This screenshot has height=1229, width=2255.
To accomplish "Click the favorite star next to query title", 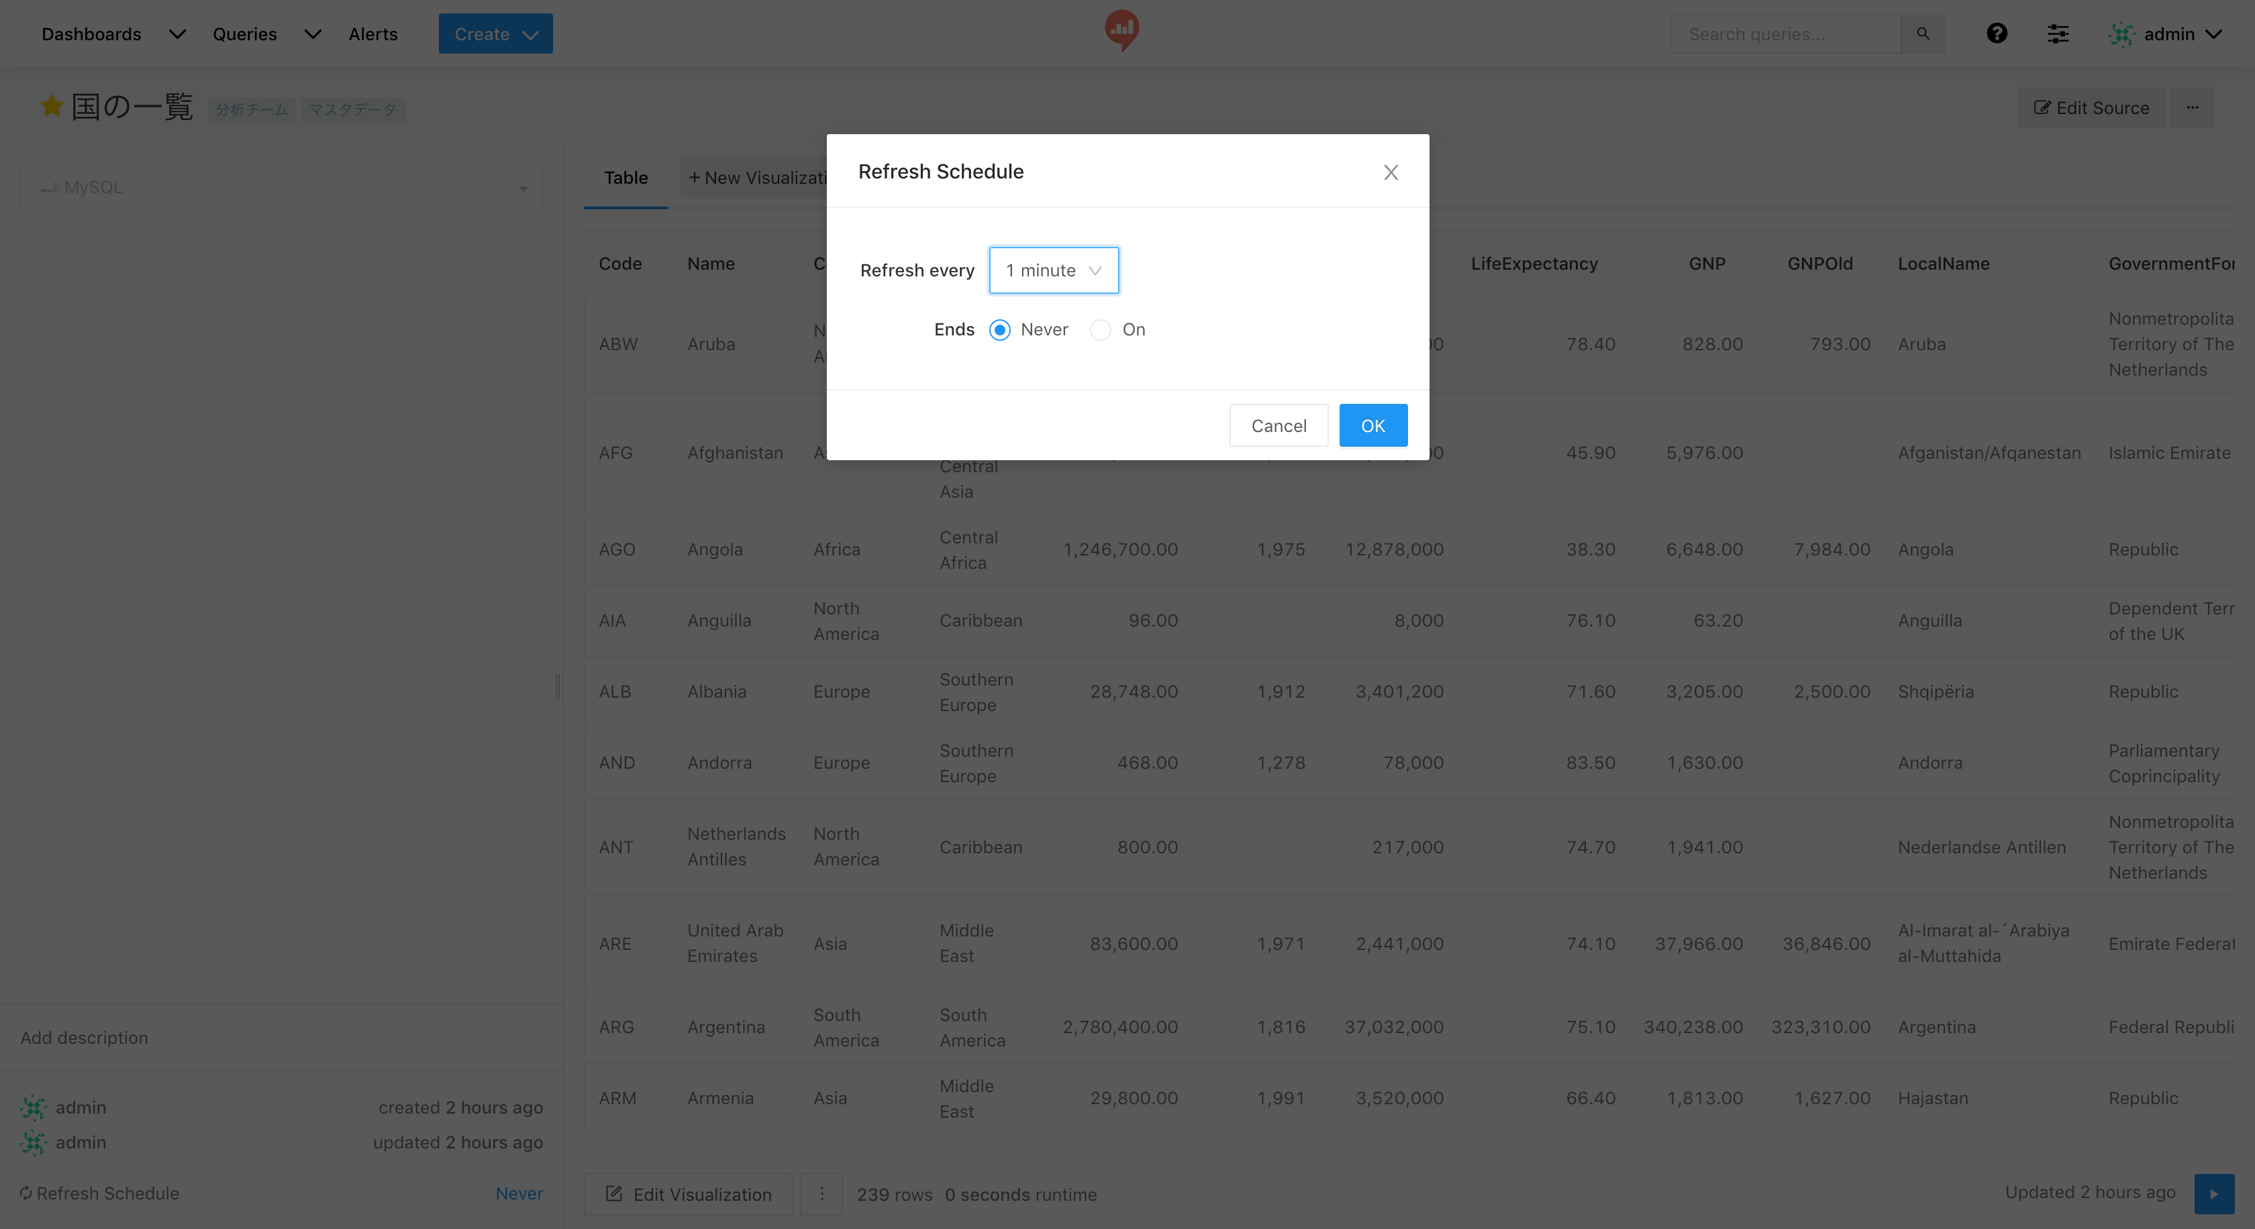I will pos(52,107).
